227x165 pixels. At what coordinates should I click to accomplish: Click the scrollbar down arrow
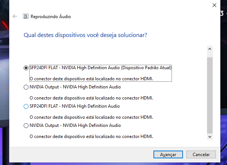[x=210, y=137]
